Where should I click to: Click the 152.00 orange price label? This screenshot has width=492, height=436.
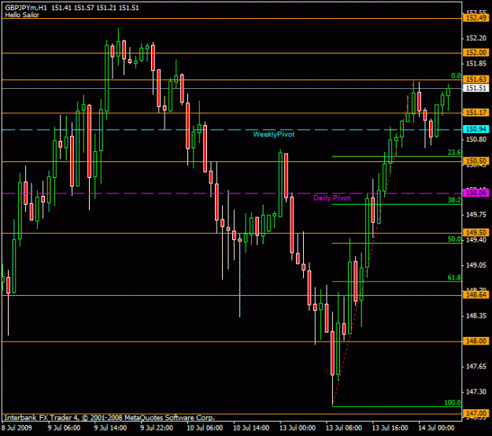coord(476,53)
